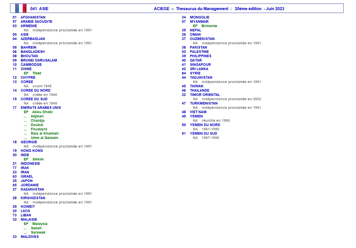Select the TIMOR ORIENTAL entry
Screen dimensions: 356x248
pyautogui.click(x=205, y=95)
